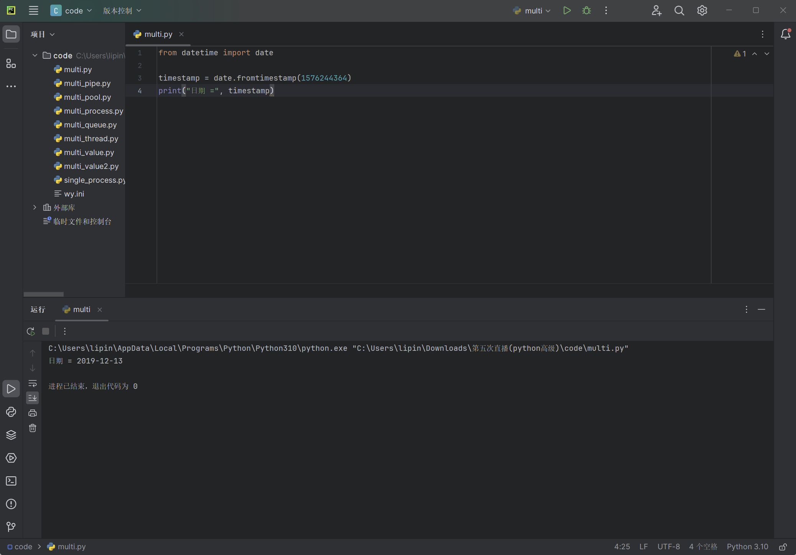Open the Python Packages layers icon

[x=11, y=435]
